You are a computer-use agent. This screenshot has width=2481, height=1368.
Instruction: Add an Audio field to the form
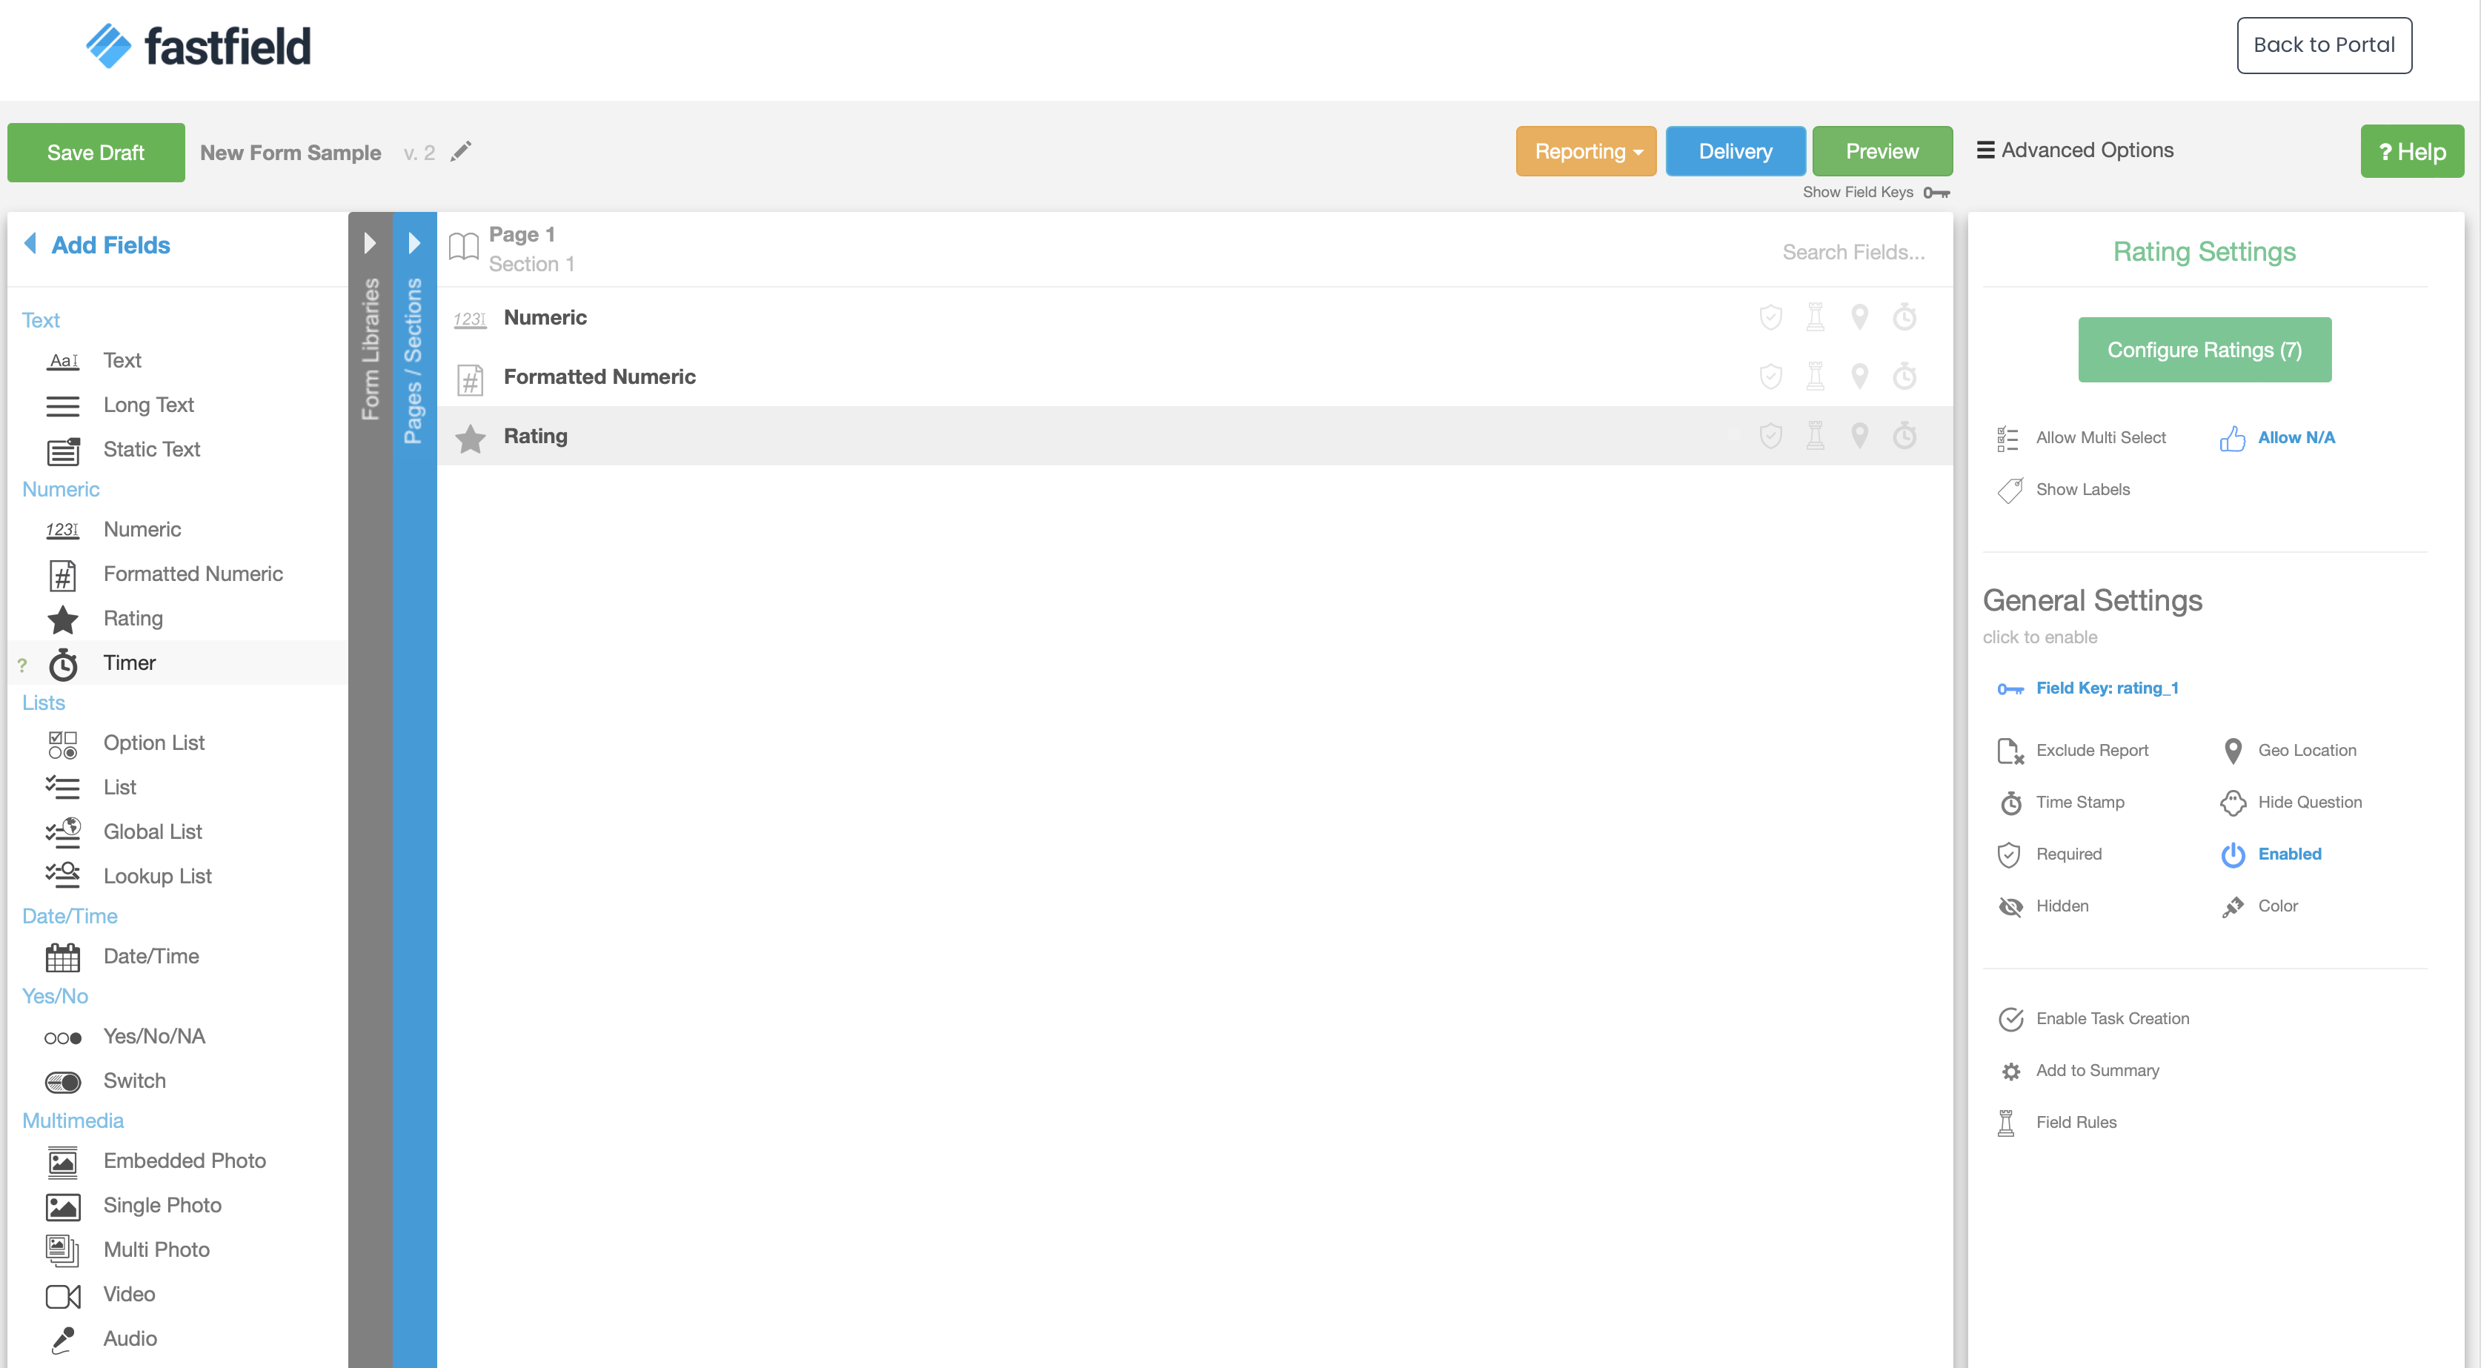[x=129, y=1338]
